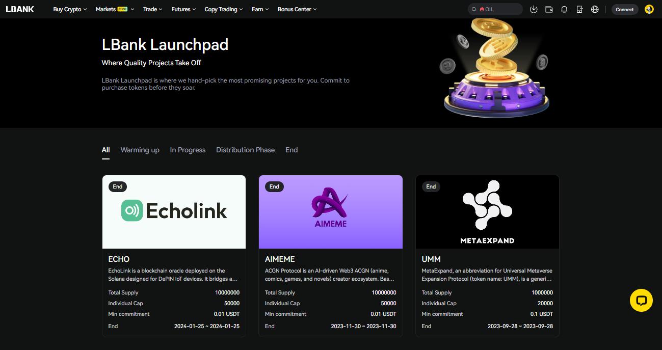662x350 pixels.
Task: Open the deposit arrow icon
Action: 534,9
